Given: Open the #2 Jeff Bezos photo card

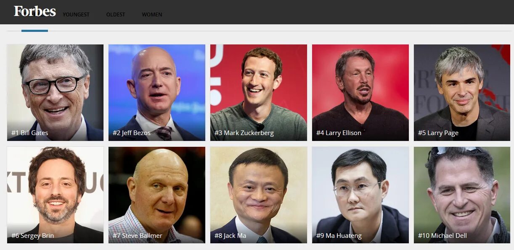Looking at the screenshot, I should click(157, 93).
